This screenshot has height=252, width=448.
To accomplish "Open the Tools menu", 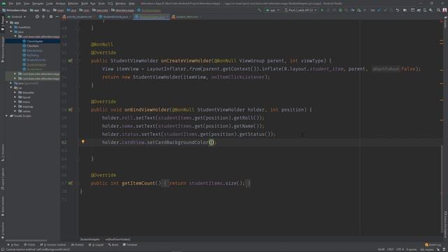I will [x=101, y=3].
